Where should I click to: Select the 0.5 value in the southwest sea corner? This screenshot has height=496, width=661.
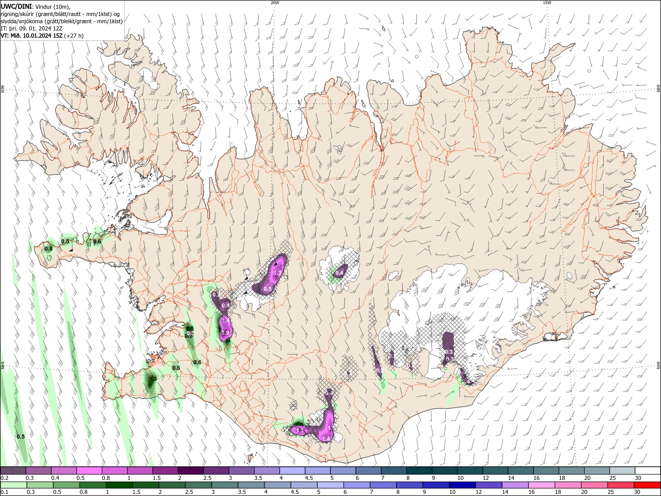point(21,437)
